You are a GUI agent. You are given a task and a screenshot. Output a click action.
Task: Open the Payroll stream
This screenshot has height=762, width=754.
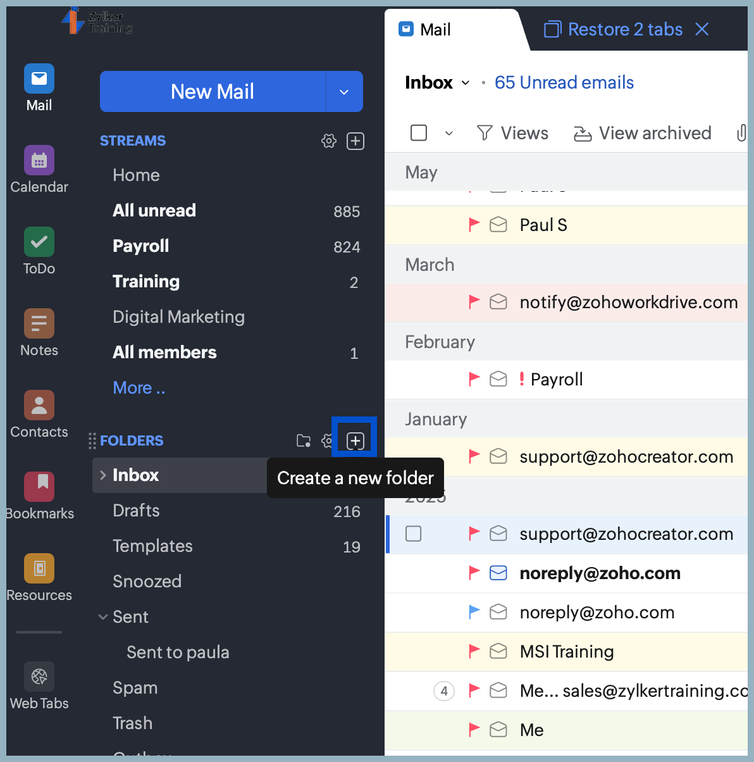(x=141, y=246)
